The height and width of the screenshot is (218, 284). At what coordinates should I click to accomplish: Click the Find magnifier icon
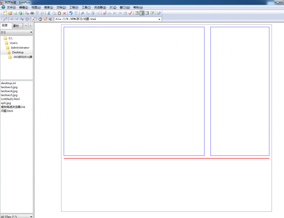click(x=82, y=13)
